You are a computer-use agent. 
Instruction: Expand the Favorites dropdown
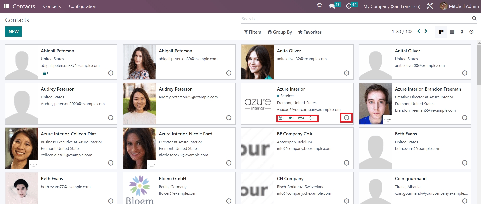point(310,32)
